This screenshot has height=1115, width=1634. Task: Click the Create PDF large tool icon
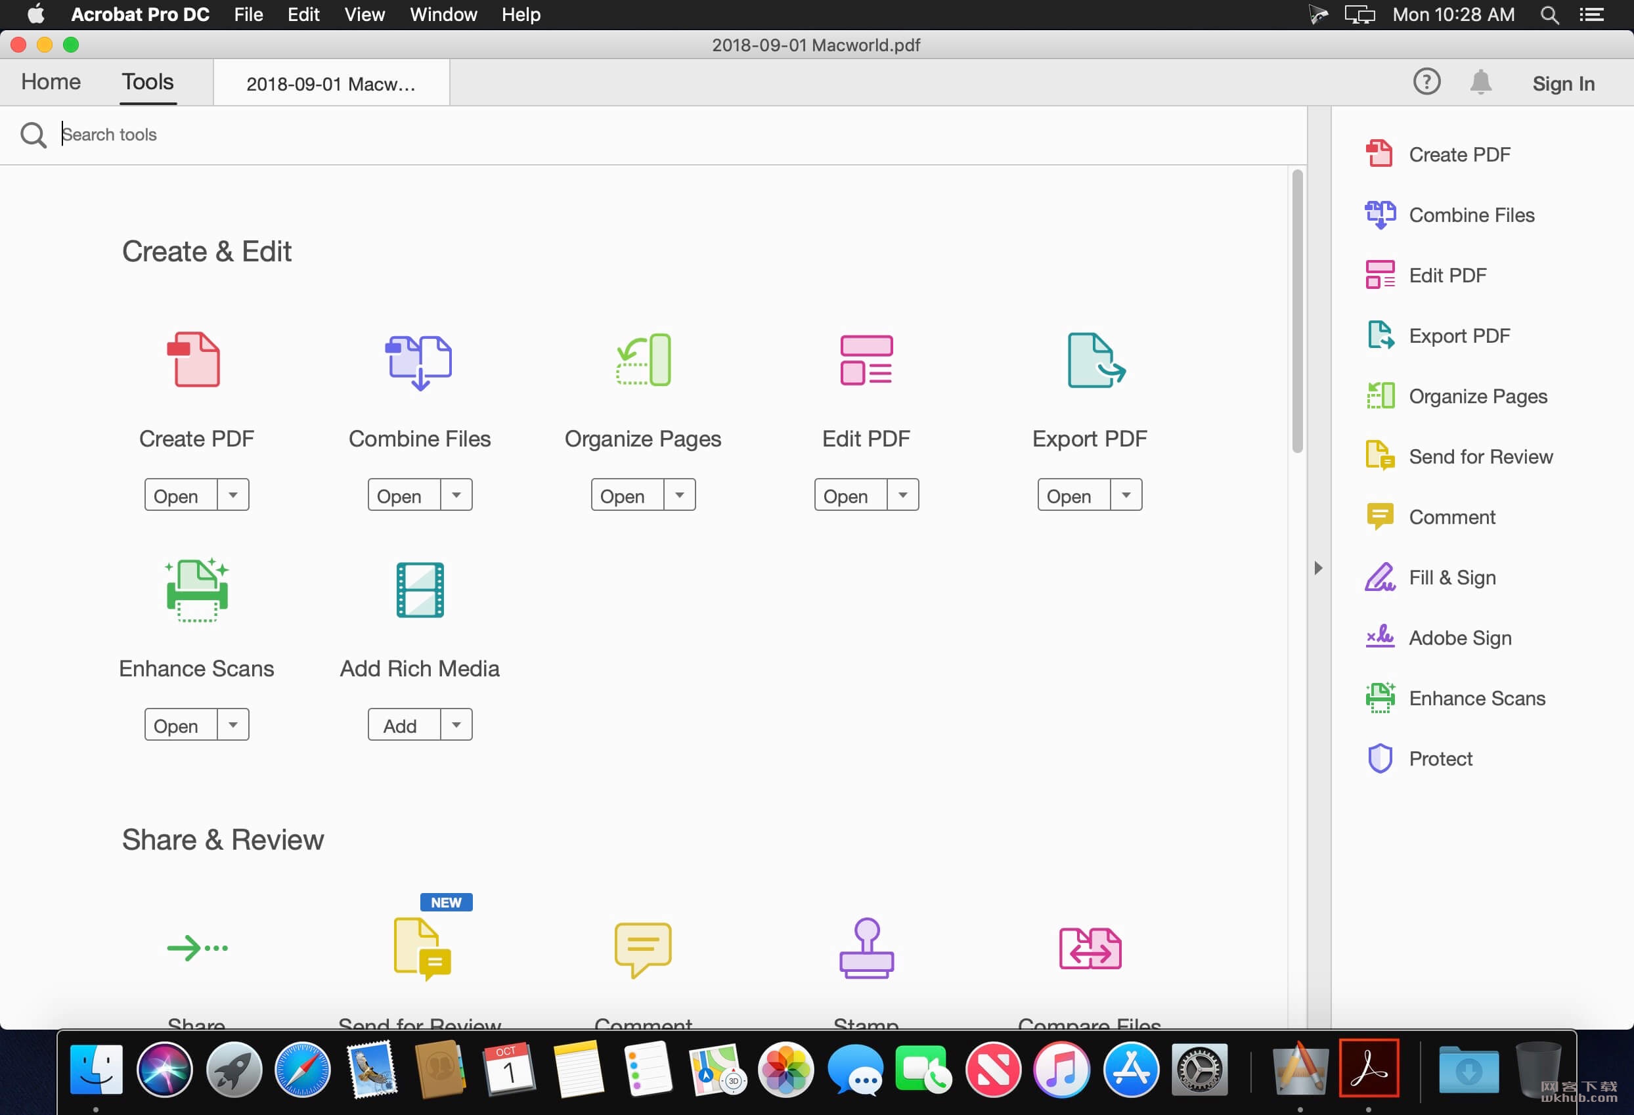193,359
